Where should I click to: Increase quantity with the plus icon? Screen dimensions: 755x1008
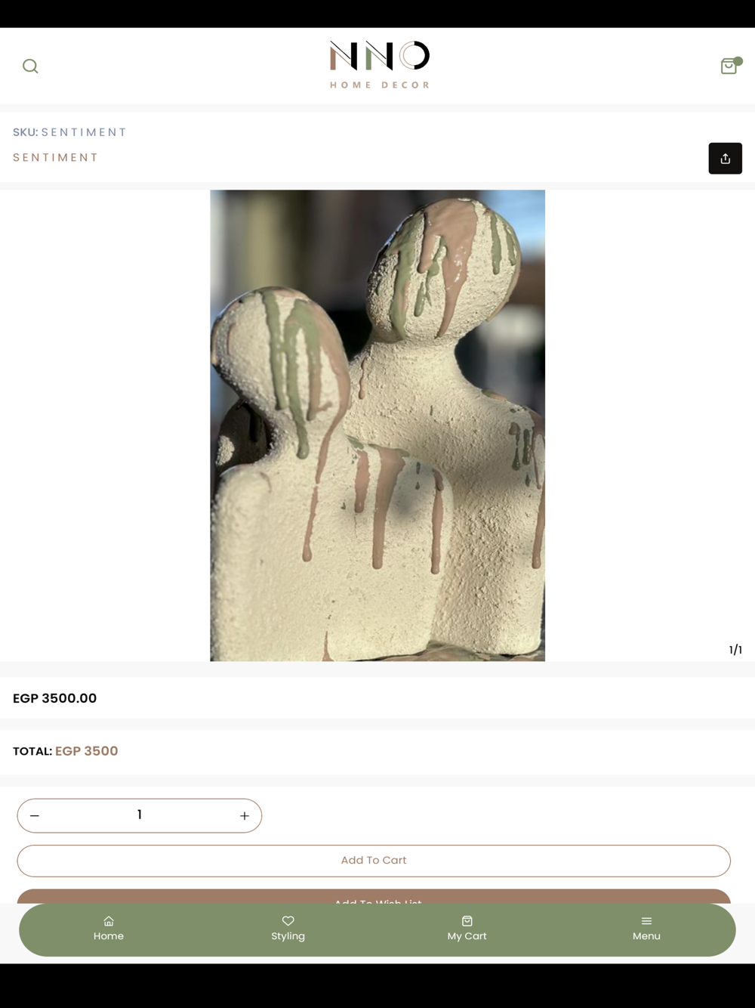(x=245, y=816)
